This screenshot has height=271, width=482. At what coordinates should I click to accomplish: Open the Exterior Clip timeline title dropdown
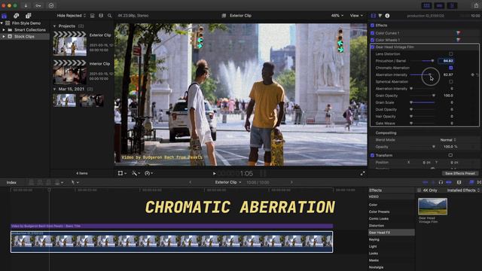(x=228, y=182)
